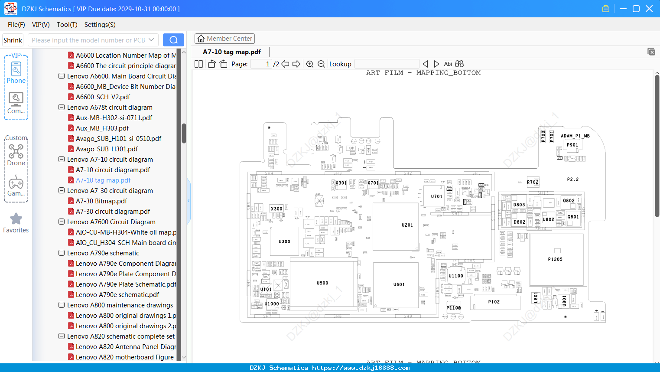Toggle the two-page layout view icon
The width and height of the screenshot is (660, 372).
click(x=198, y=64)
